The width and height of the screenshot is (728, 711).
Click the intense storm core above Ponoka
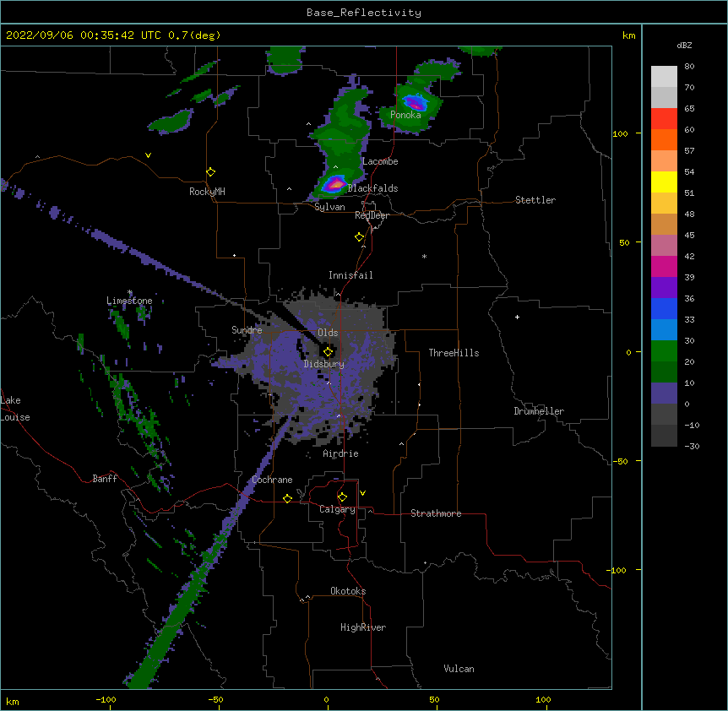click(415, 102)
